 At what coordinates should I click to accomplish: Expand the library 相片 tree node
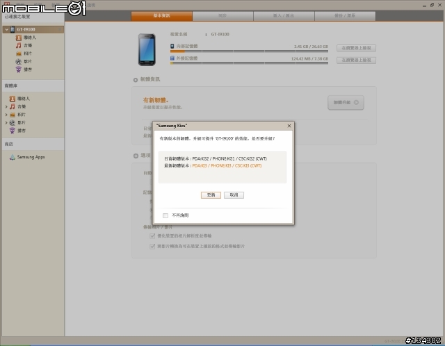point(6,115)
